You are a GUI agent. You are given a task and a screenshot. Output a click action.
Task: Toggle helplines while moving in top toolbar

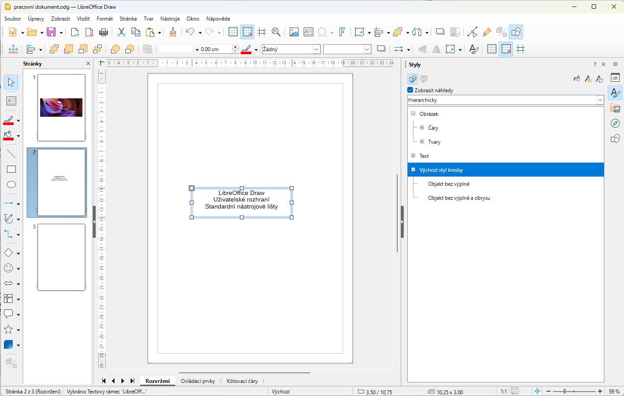coord(262,32)
